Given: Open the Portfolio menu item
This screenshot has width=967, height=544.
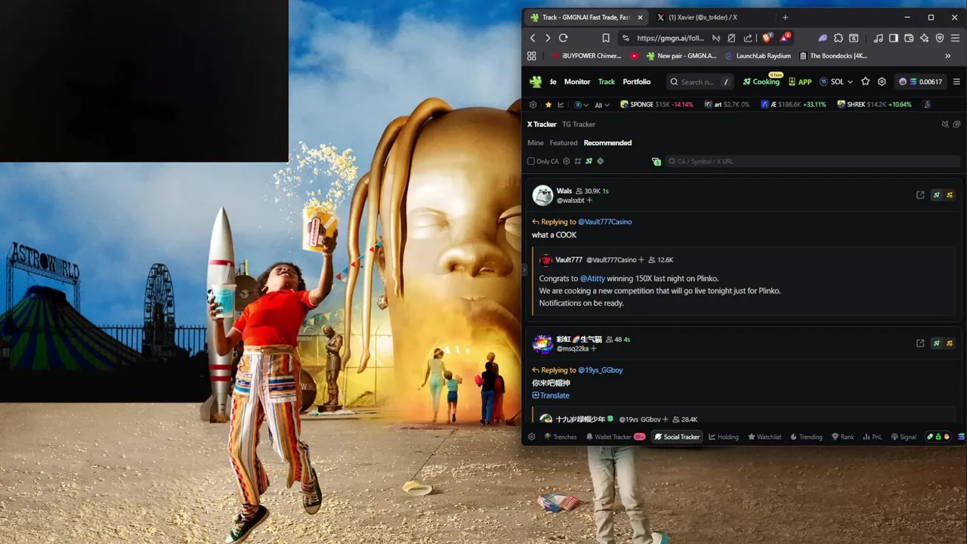Looking at the screenshot, I should coord(637,82).
